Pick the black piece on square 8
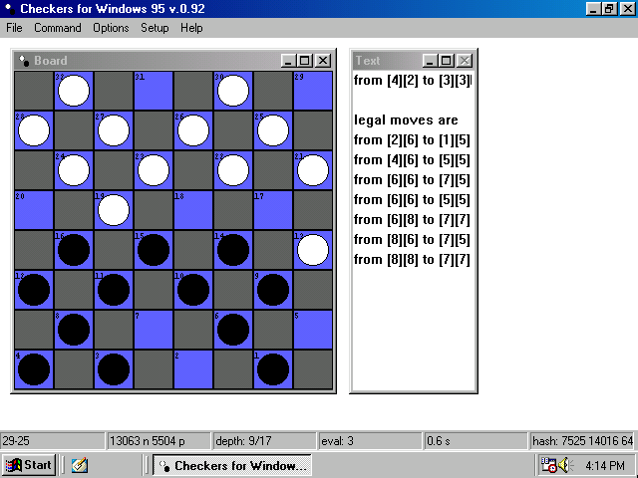 click(74, 330)
